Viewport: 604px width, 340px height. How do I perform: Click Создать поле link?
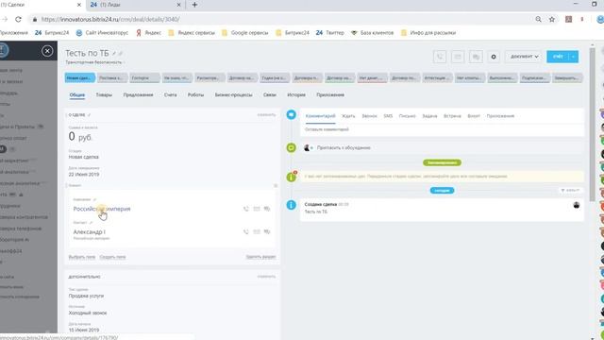(x=112, y=257)
